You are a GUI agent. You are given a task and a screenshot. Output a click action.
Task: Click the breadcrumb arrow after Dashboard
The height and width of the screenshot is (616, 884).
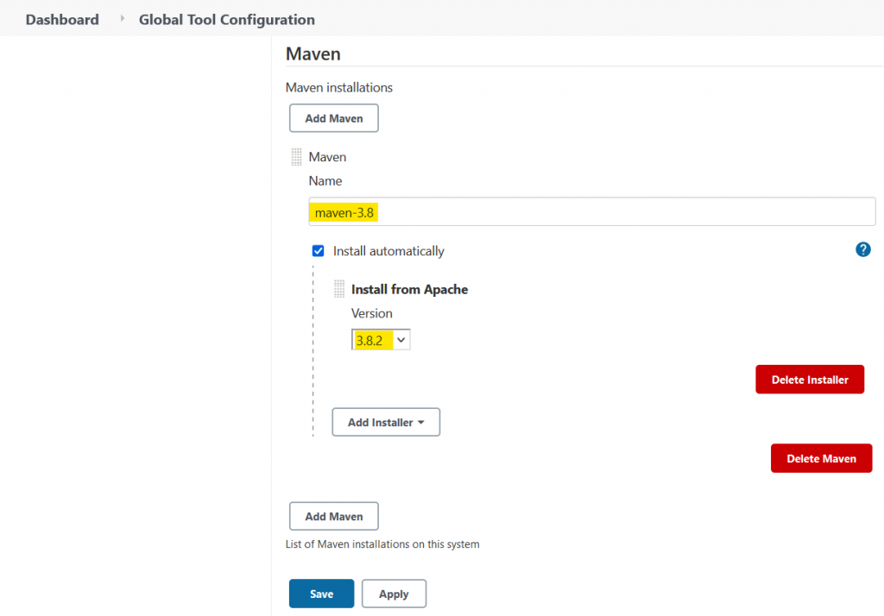tap(122, 19)
